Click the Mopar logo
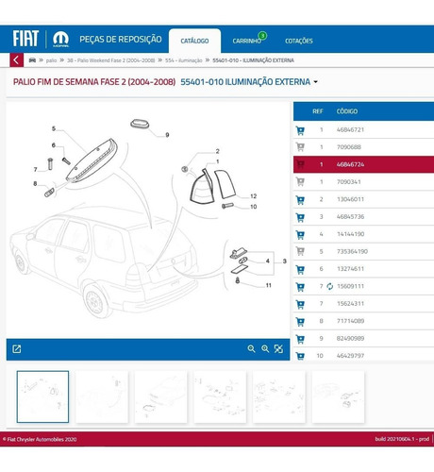 60,39
